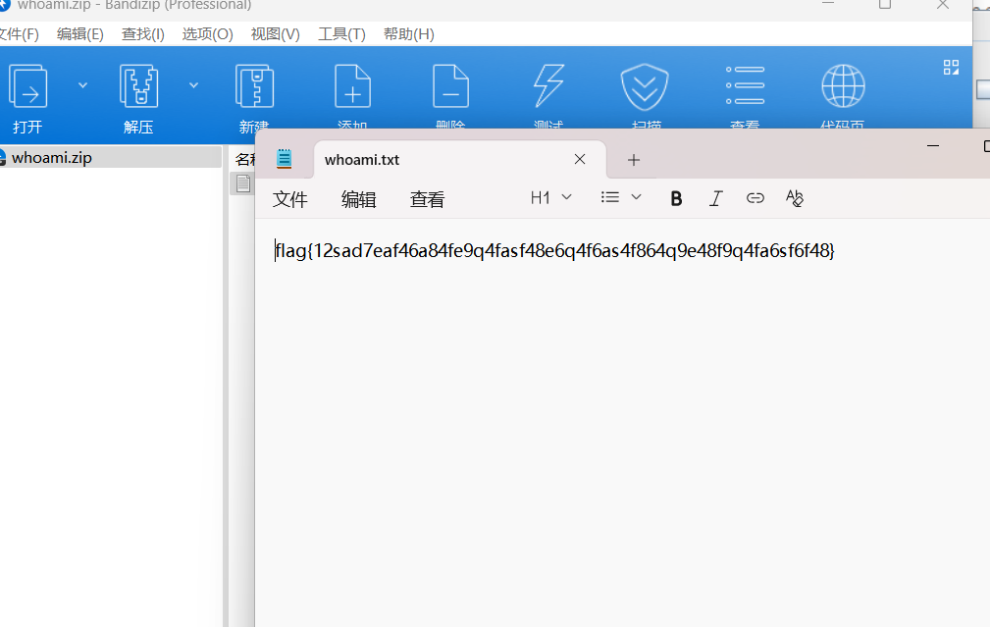Open the 选项(O) menu in Bandizip
990x627 pixels.
point(207,34)
